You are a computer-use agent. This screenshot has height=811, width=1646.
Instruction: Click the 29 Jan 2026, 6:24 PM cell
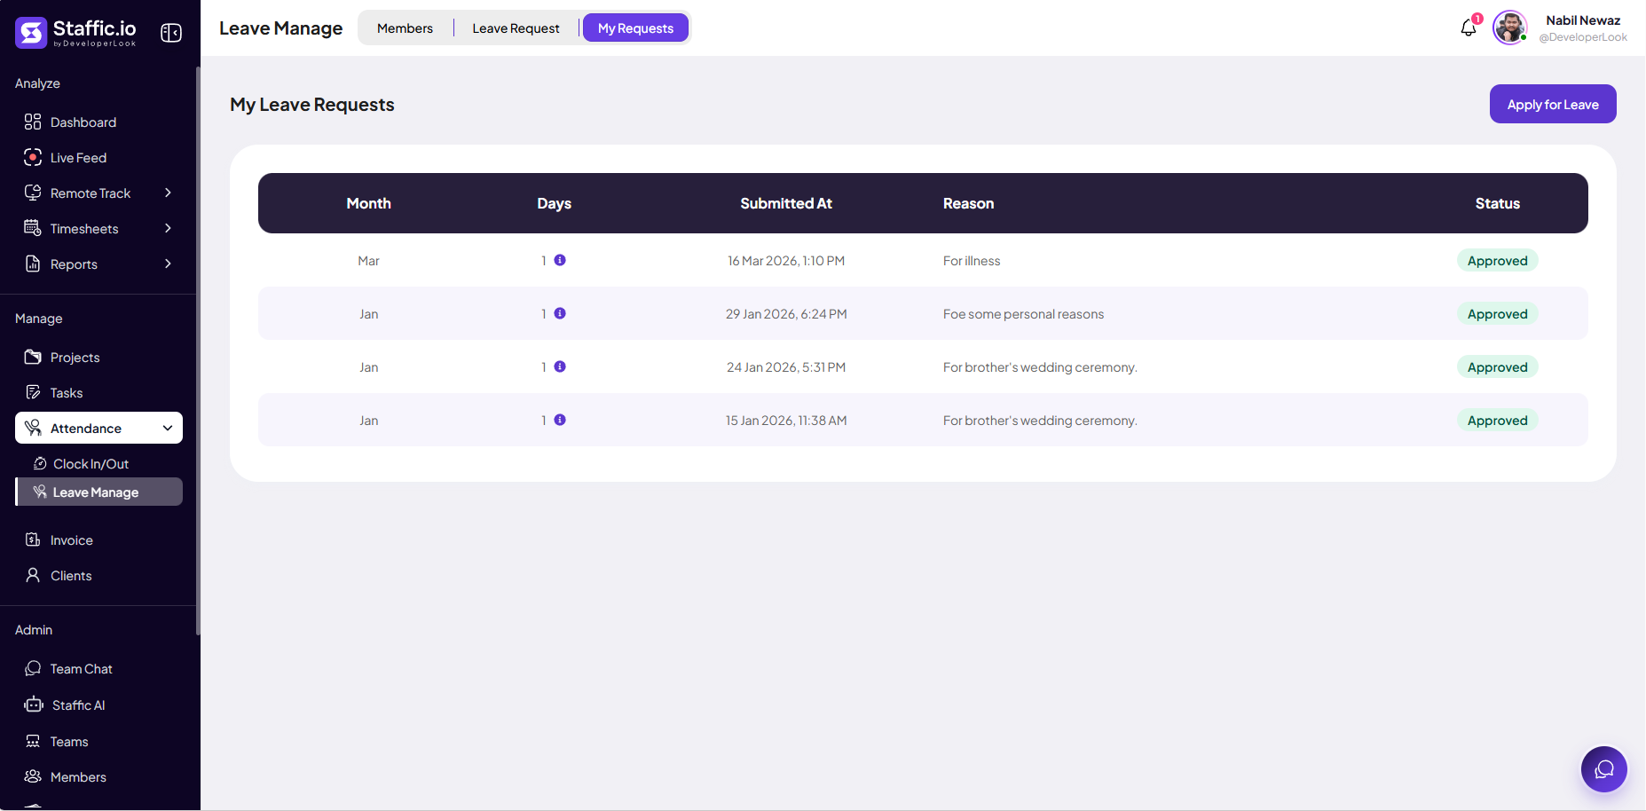coord(786,313)
